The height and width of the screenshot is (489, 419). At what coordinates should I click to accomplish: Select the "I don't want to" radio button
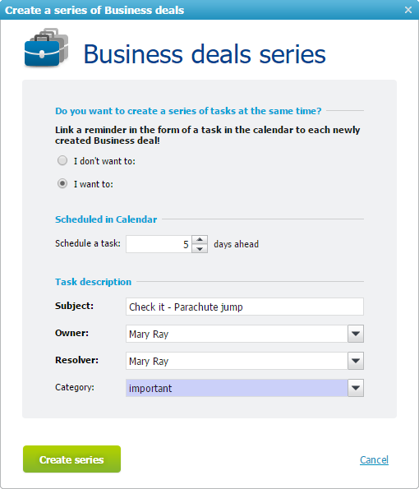point(62,160)
